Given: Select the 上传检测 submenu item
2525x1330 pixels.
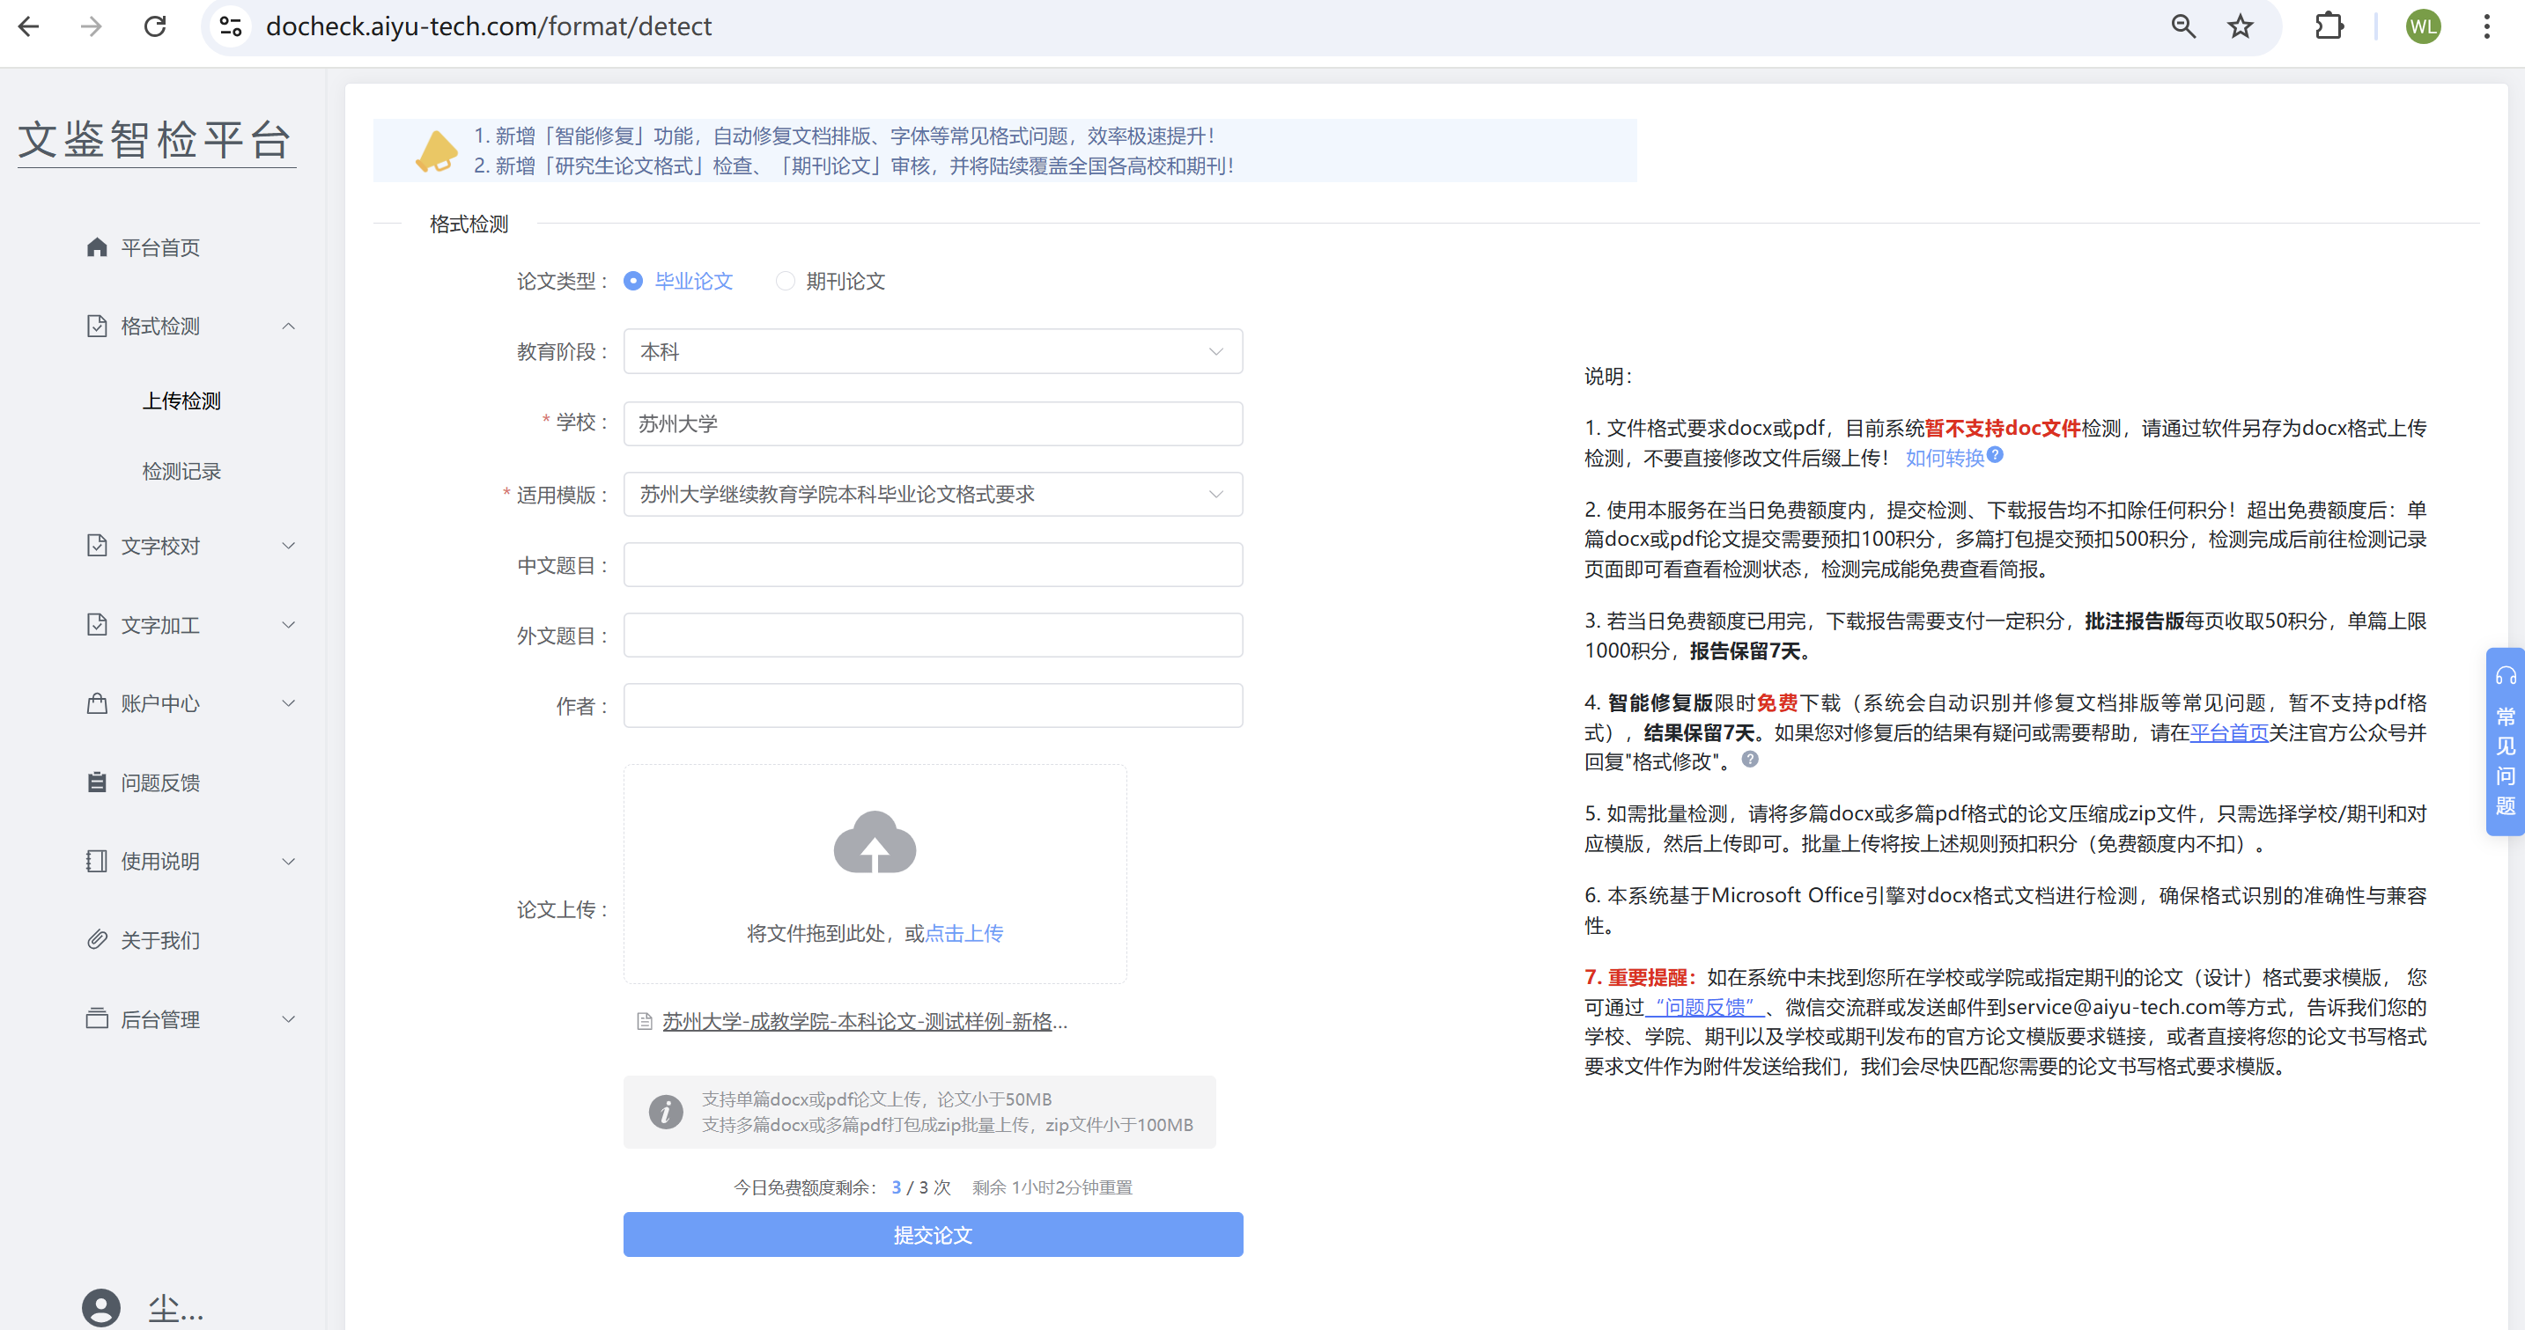Looking at the screenshot, I should [x=181, y=400].
